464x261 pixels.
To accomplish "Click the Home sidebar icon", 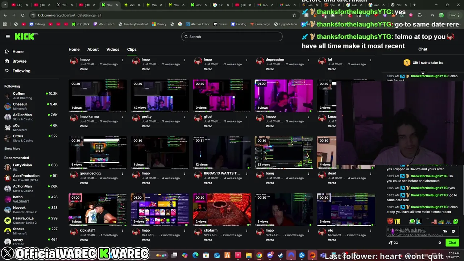I will [7, 51].
